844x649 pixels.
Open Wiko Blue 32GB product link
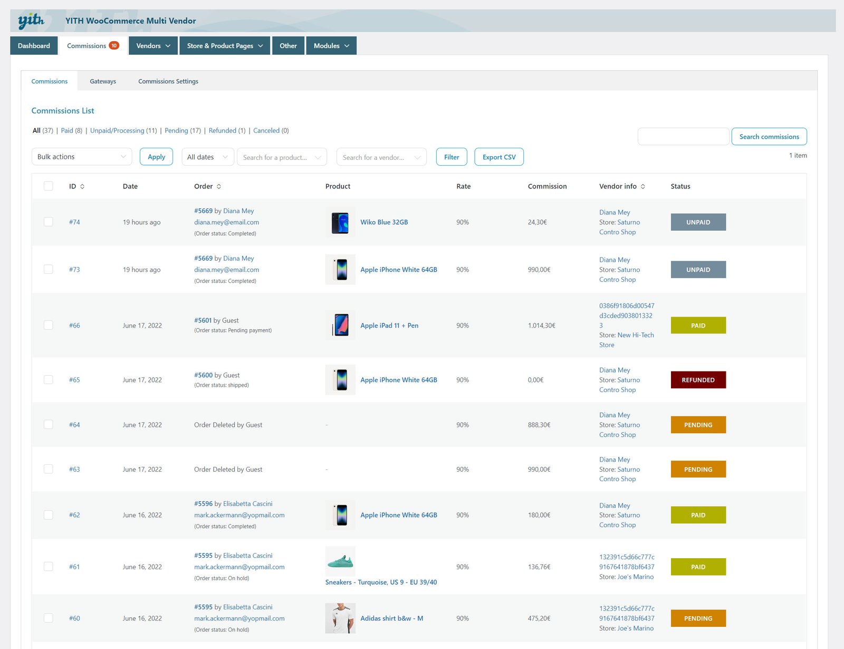(384, 222)
